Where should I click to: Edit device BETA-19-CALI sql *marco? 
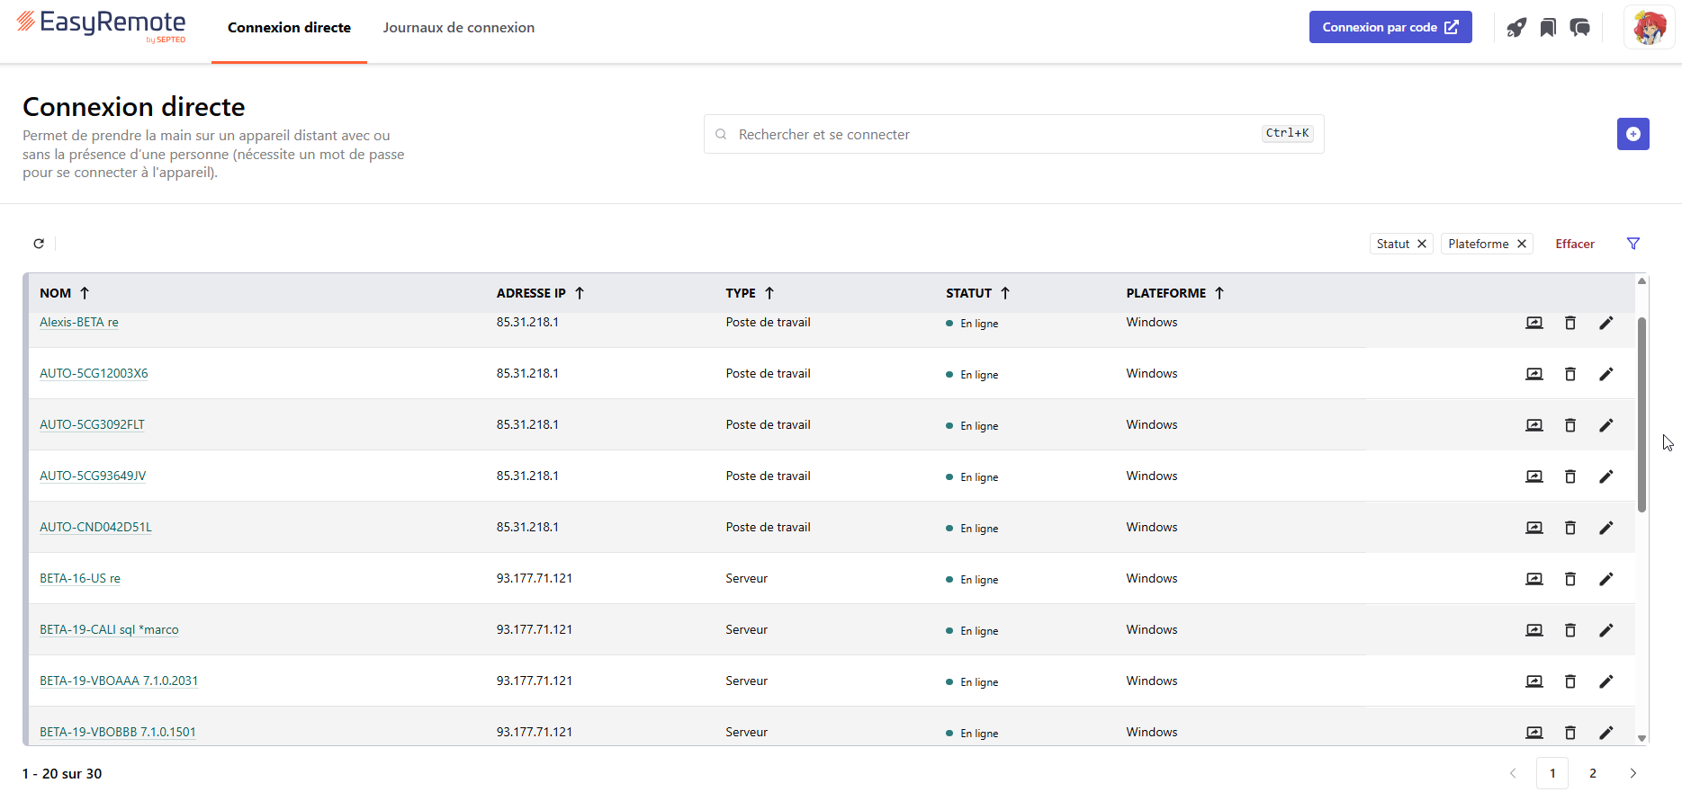(x=1606, y=630)
